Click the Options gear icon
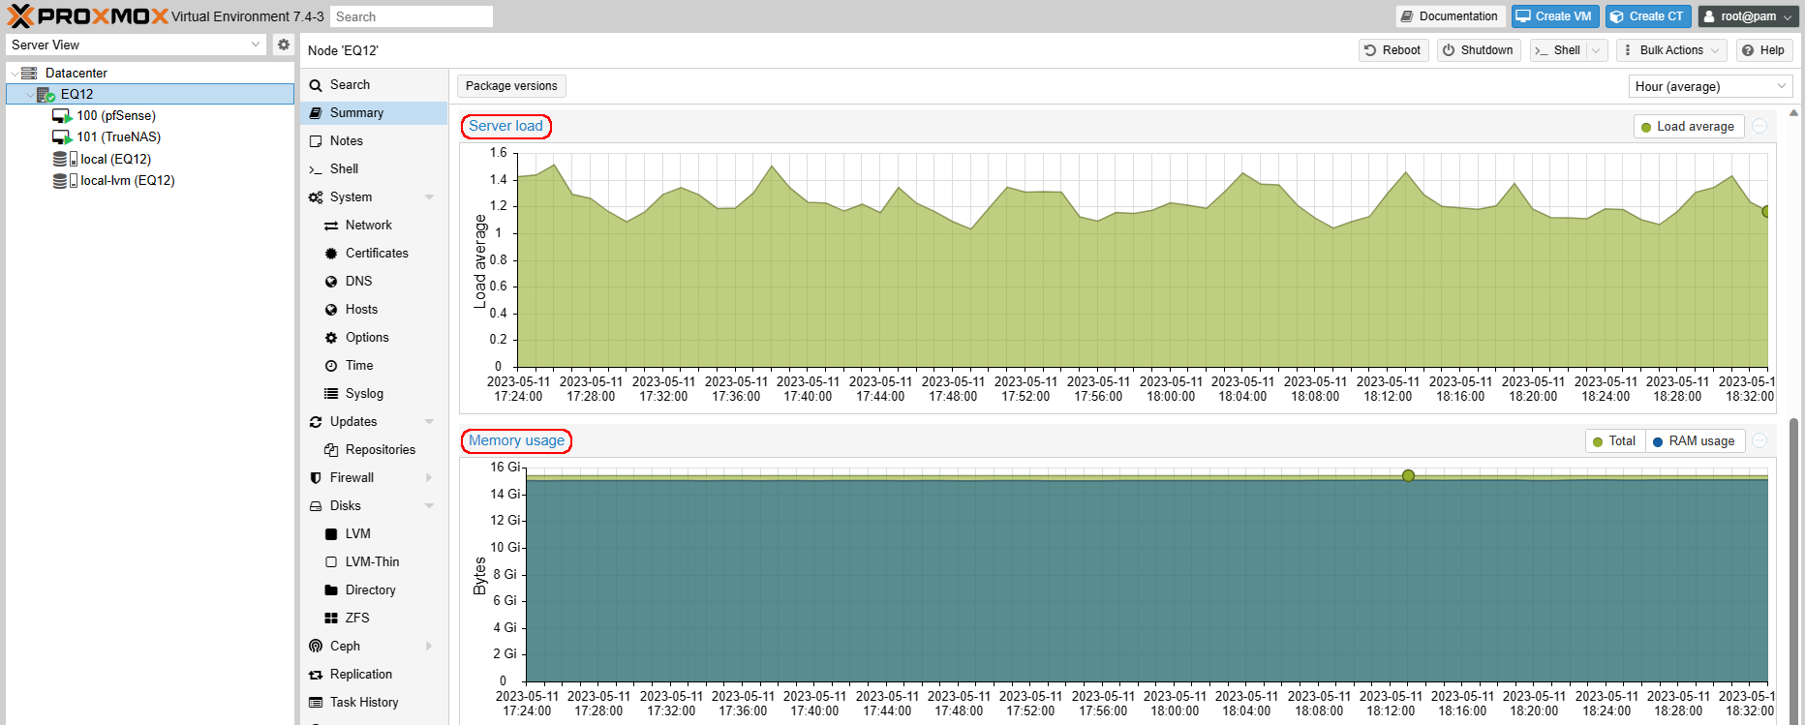 [331, 338]
